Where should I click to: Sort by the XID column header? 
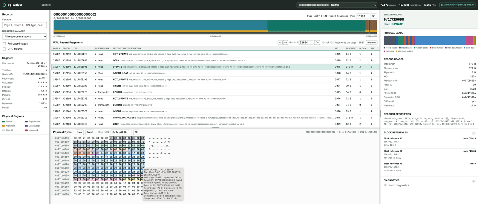coord(337,48)
